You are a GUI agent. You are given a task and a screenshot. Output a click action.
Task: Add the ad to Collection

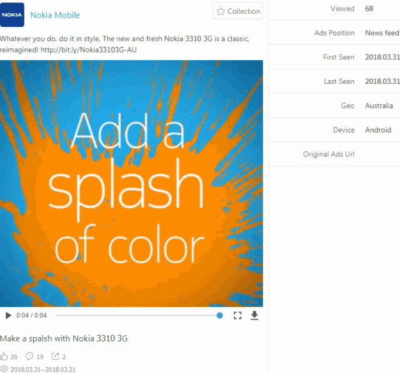237,11
